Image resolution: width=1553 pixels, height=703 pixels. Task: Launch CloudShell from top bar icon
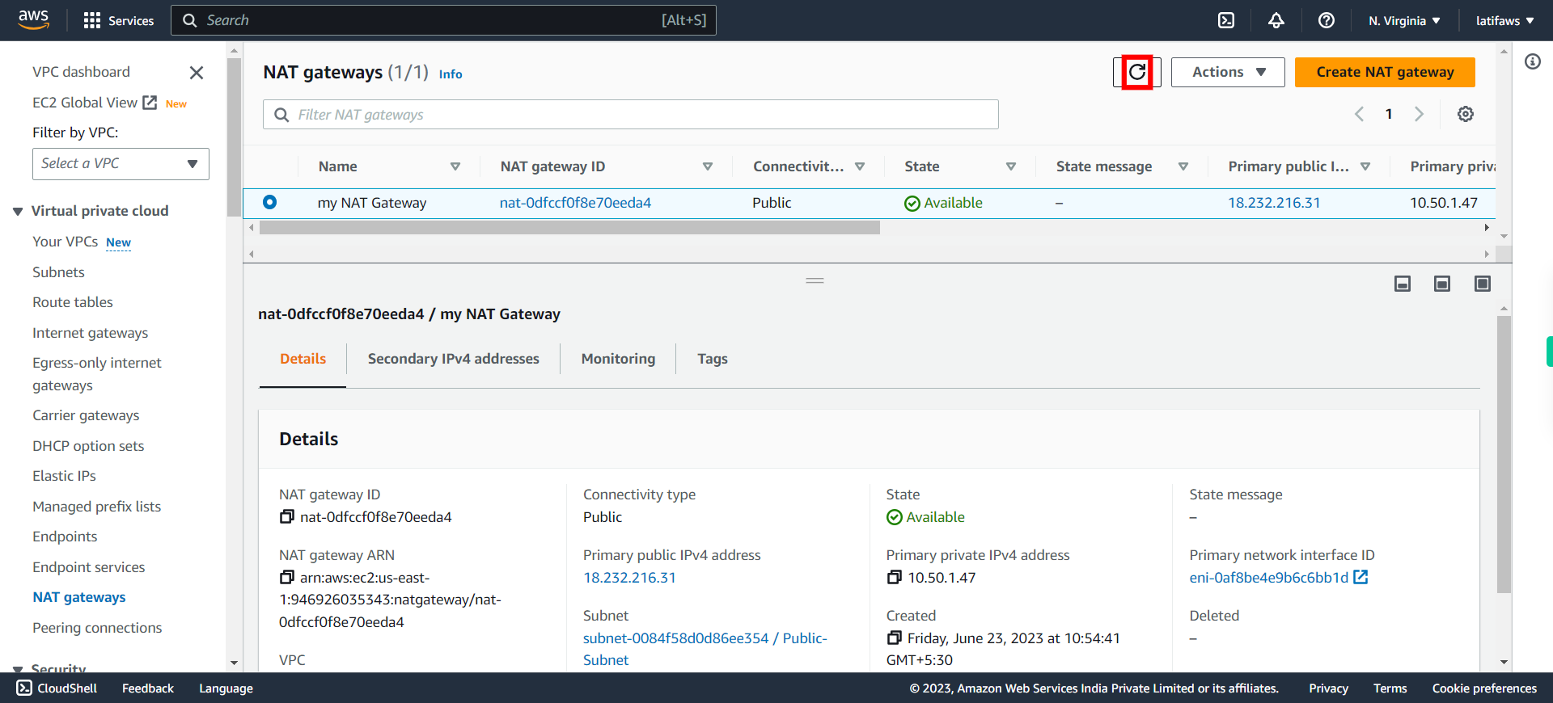pyautogui.click(x=1226, y=20)
